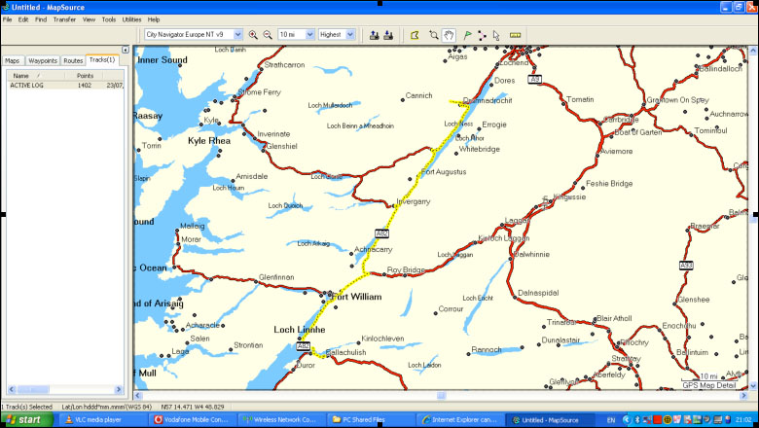Click the A93 road shield near Glenshee
Screen dimensions: 759x428
[686, 265]
